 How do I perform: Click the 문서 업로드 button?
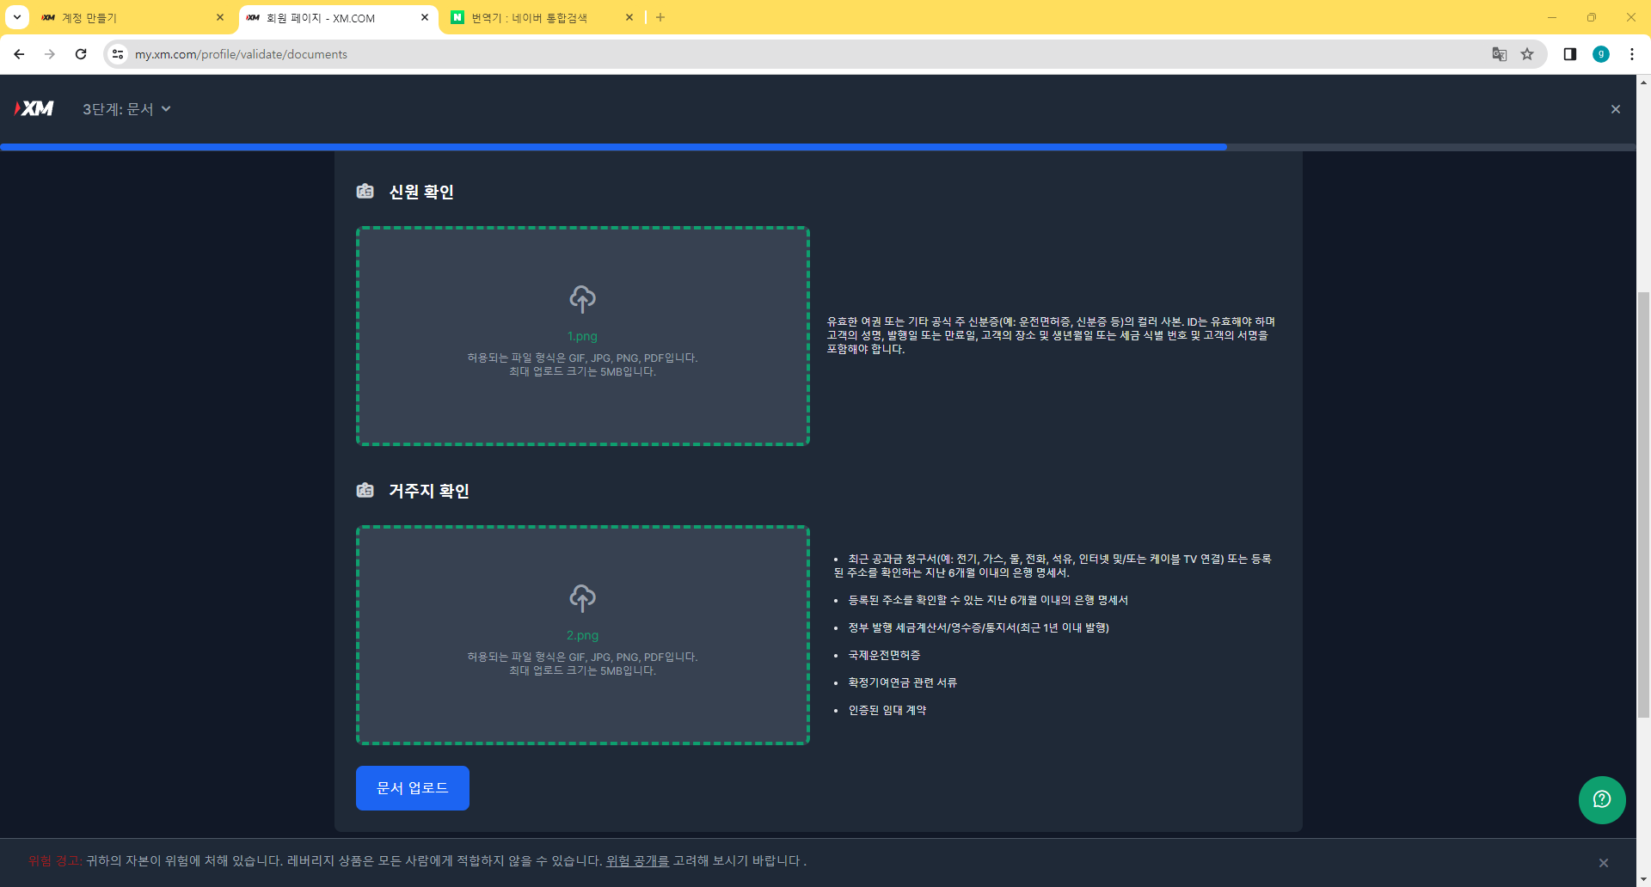[x=412, y=787]
